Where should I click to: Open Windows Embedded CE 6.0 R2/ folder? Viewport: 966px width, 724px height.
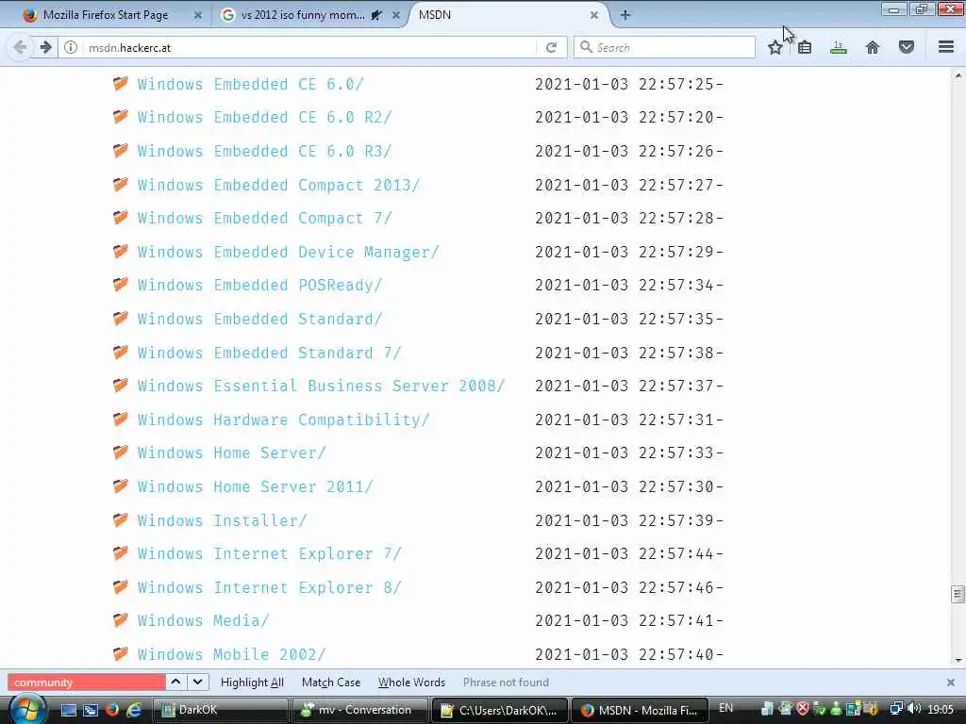tap(264, 118)
